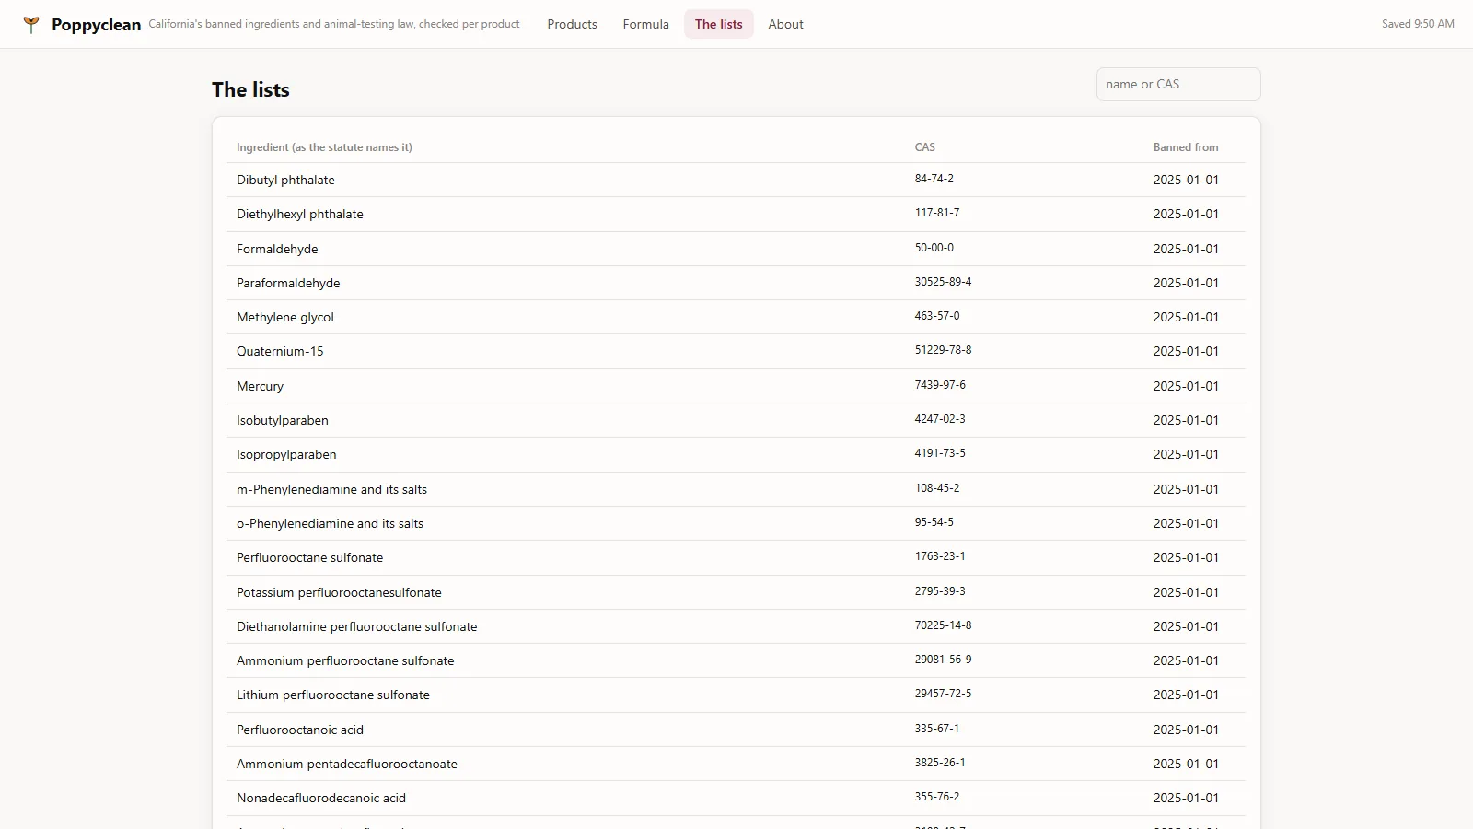Select Nonadecafluorodecanoic acid ingredient

coord(321,798)
